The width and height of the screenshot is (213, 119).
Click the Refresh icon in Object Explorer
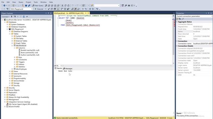pos(24,17)
